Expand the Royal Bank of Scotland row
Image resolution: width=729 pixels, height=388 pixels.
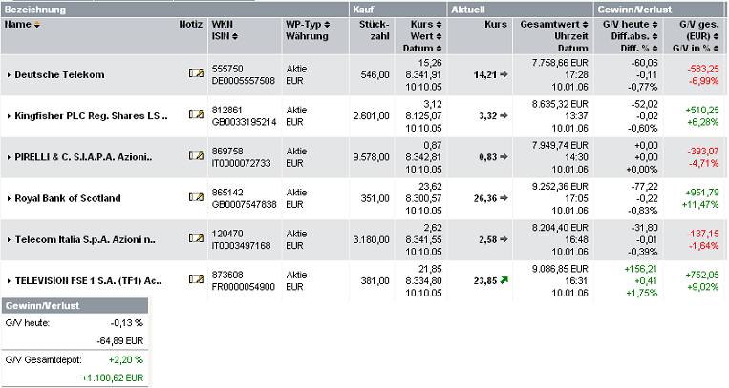[x=9, y=199]
